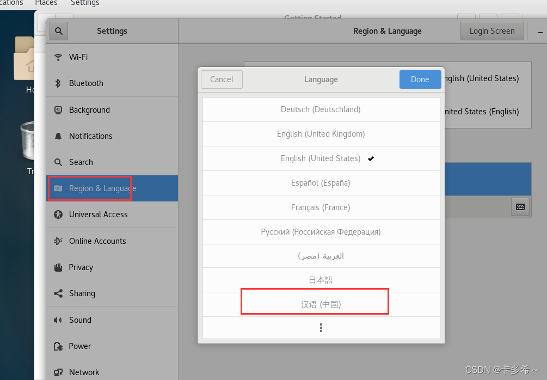Open the Universal Access settings panel

tap(112, 214)
